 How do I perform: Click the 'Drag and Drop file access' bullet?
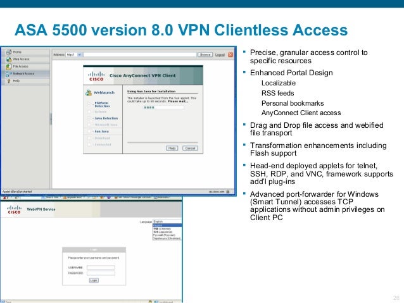tap(317, 129)
